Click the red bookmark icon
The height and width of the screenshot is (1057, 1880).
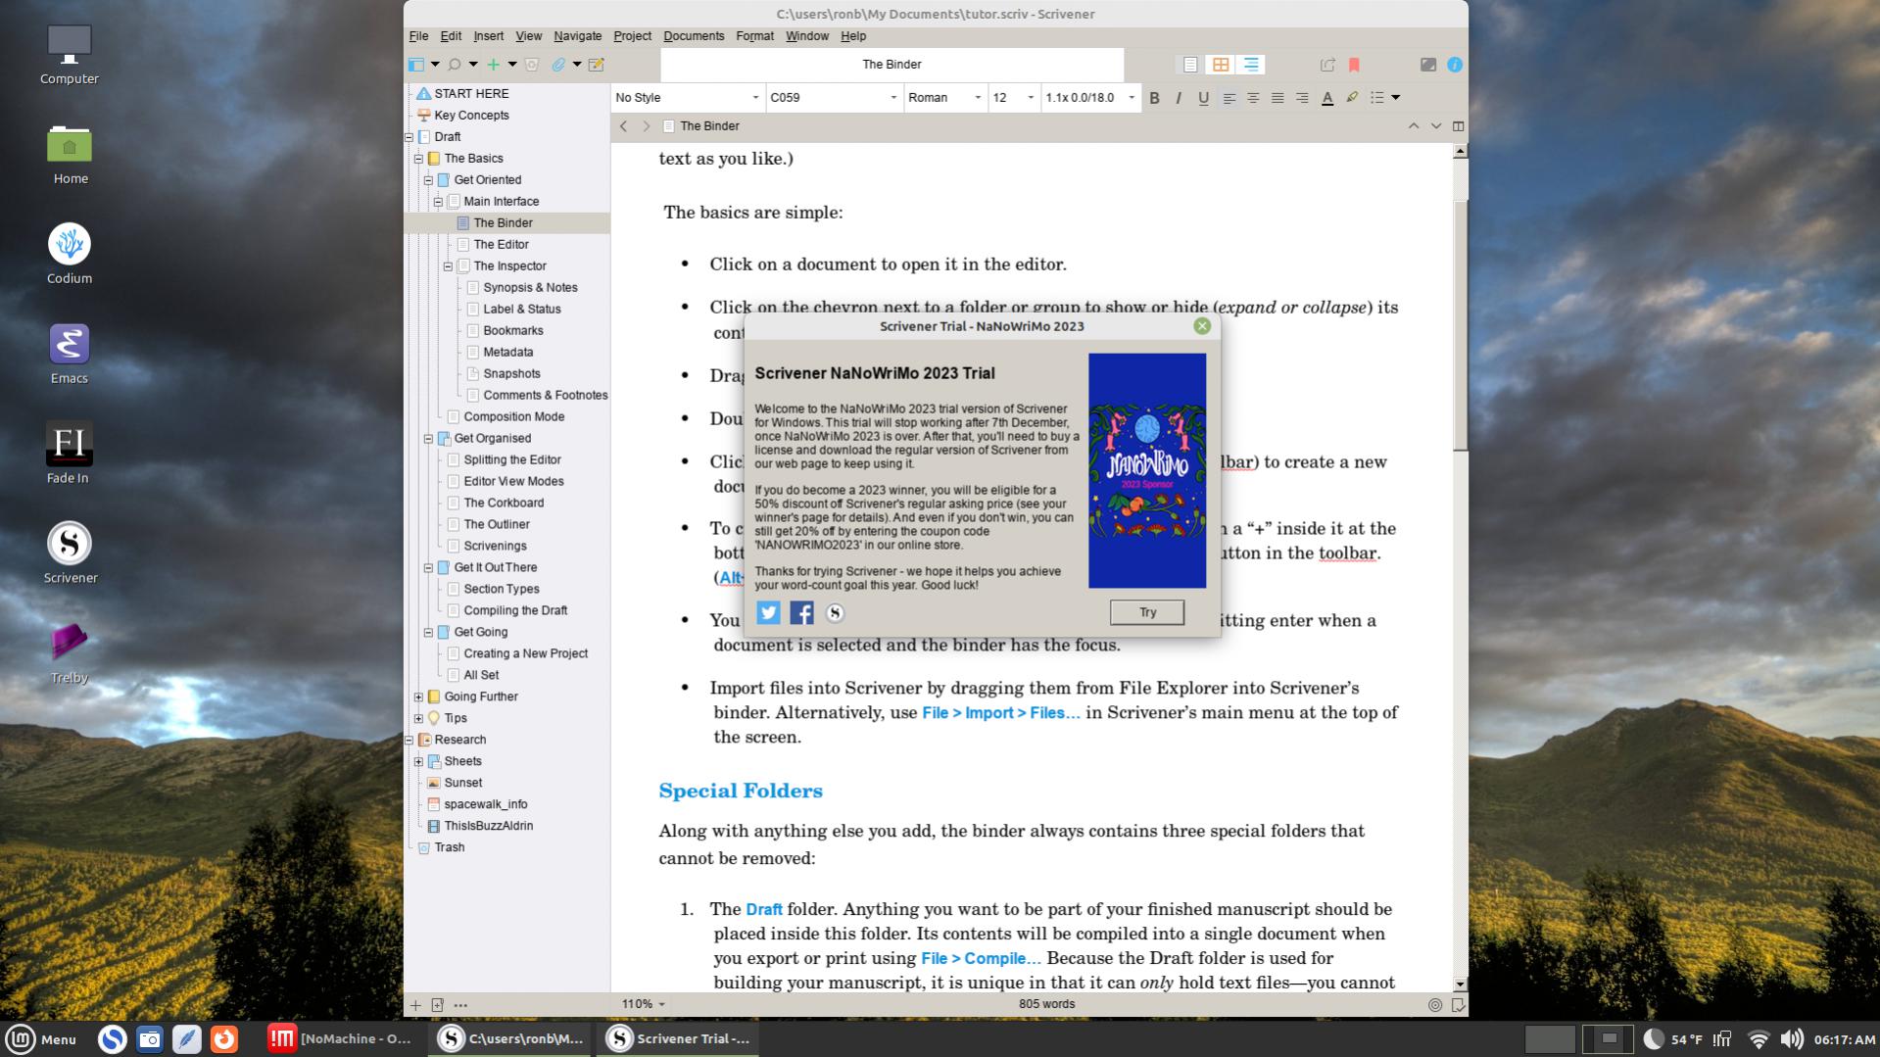pos(1354,65)
